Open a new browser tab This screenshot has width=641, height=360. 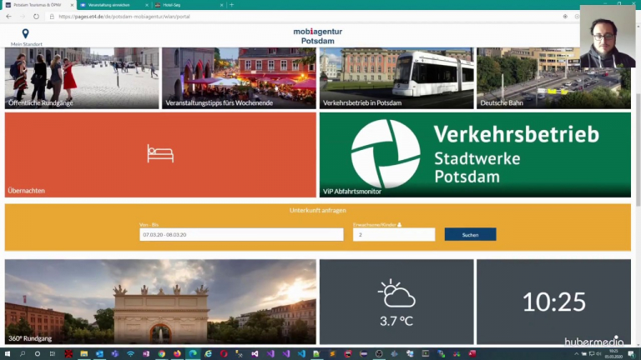232,5
